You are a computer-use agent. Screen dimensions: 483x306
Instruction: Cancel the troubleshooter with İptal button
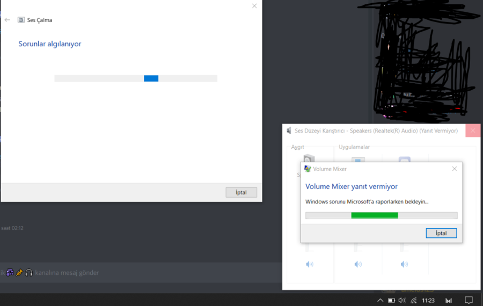click(241, 192)
